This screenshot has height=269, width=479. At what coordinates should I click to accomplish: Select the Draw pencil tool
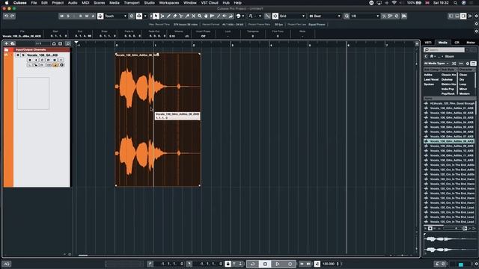click(168, 16)
